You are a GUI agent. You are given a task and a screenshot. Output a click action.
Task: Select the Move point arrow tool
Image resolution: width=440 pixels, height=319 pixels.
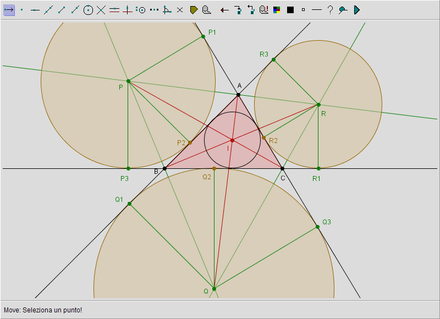click(x=9, y=10)
